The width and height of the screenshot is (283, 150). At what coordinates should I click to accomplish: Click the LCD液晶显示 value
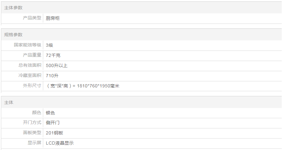(x=60, y=143)
